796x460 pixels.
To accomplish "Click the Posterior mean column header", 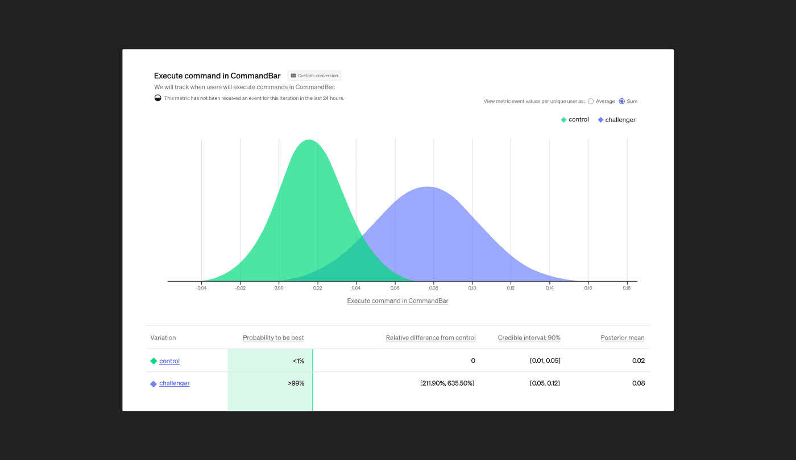I will coord(623,337).
